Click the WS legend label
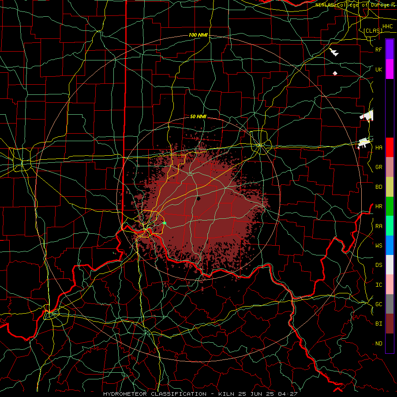Image resolution: width=397 pixels, height=397 pixels. tap(378, 245)
